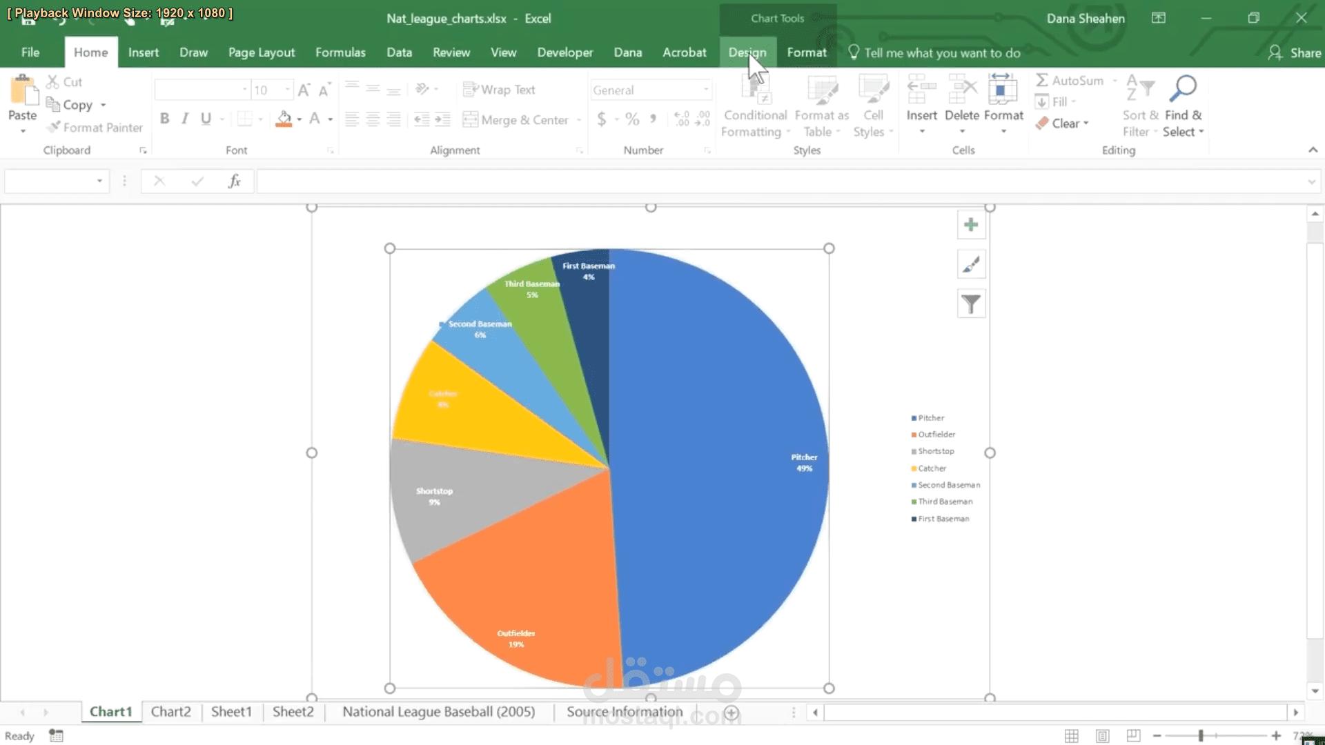Viewport: 1325px width, 745px height.
Task: Click the AutoSum sigma icon
Action: (x=1042, y=81)
